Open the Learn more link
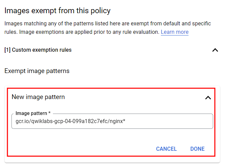228x168 pixels. pyautogui.click(x=175, y=32)
